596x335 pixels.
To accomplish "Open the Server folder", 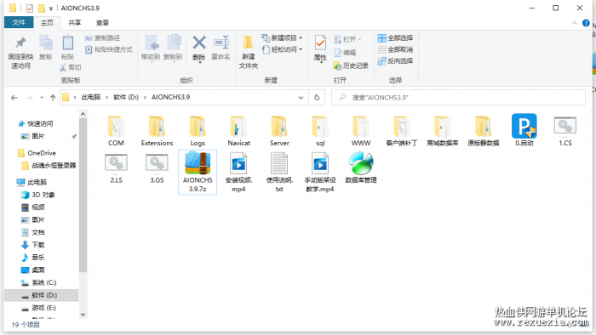I will coord(279,131).
